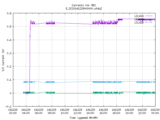Click the 10:00 x-axis time label
Image resolution: width=160 pixels, height=120 pixels.
click(64, 113)
